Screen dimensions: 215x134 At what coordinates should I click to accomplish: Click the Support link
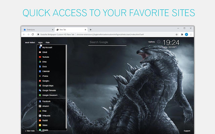(x=187, y=131)
